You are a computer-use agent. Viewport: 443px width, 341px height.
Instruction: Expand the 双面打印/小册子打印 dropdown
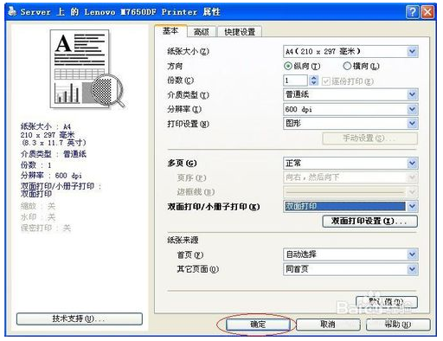[350, 206]
